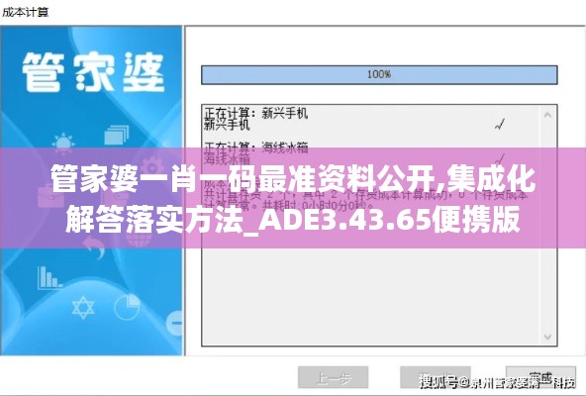
Task: Click the 100% progress bar
Action: click(x=379, y=75)
